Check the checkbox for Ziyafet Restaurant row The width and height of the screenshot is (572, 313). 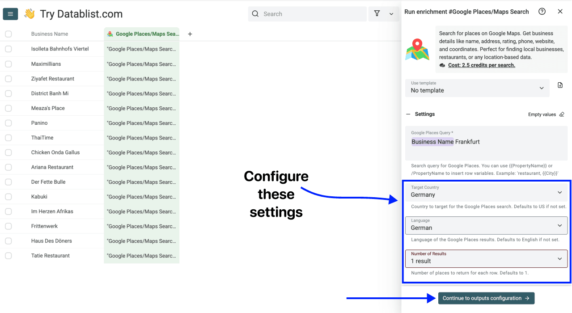pos(8,78)
